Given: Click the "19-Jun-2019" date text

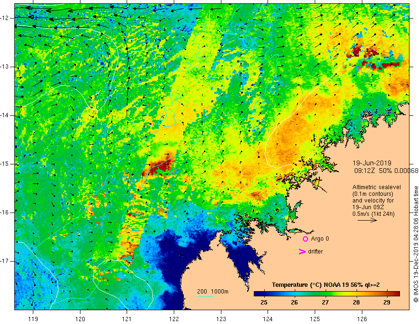Looking at the screenshot, I should pyautogui.click(x=372, y=163).
